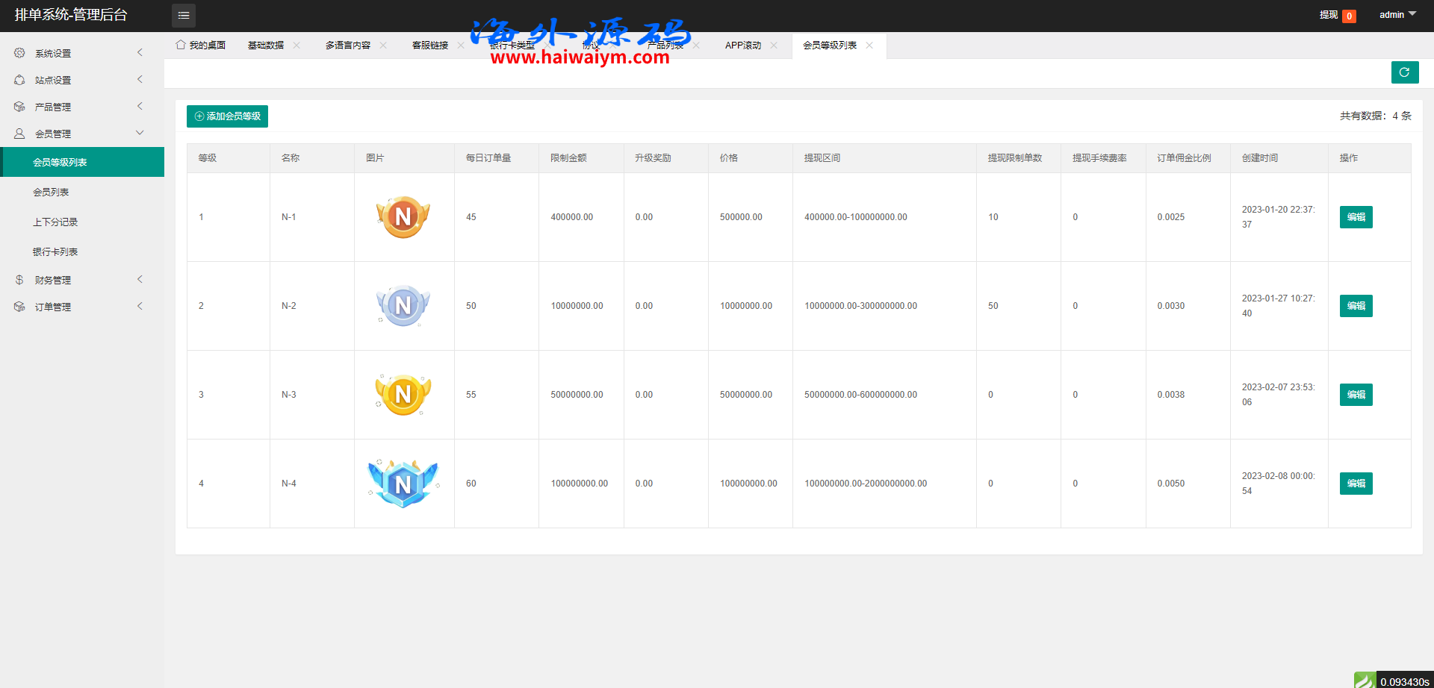This screenshot has width=1434, height=688.
Task: Select 会员列表 in the sidebar
Action: (x=51, y=192)
